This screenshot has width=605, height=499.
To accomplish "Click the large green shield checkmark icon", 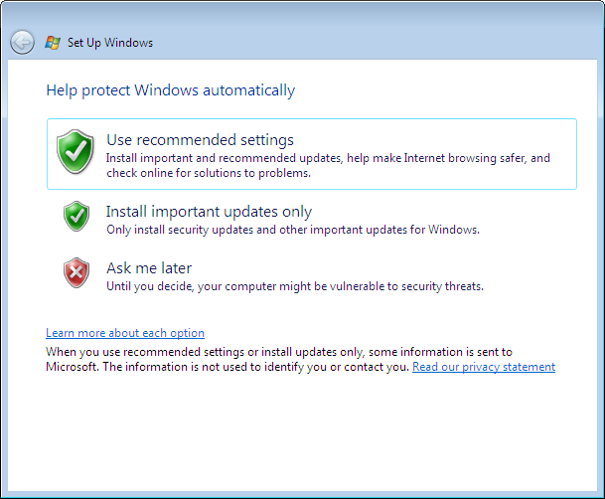I will click(x=76, y=151).
